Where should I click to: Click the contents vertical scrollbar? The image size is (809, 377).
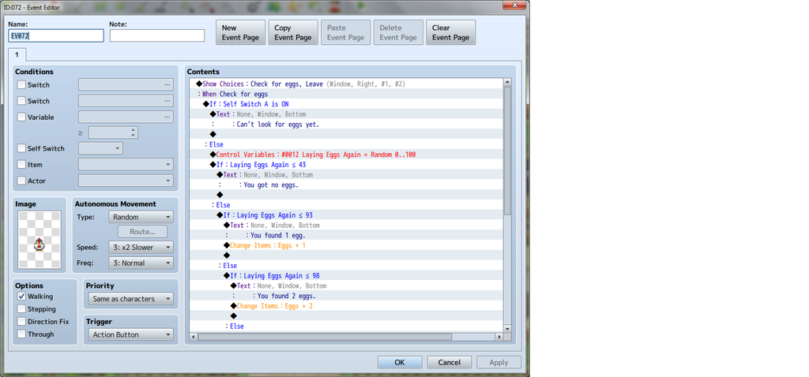click(506, 150)
